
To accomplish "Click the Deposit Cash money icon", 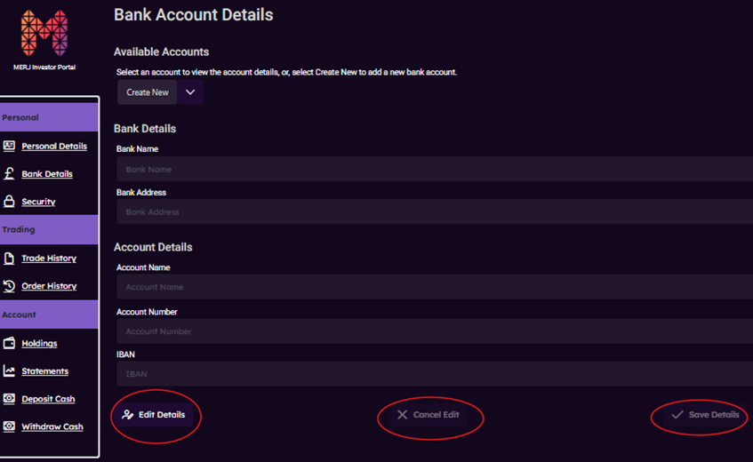I will coord(9,399).
